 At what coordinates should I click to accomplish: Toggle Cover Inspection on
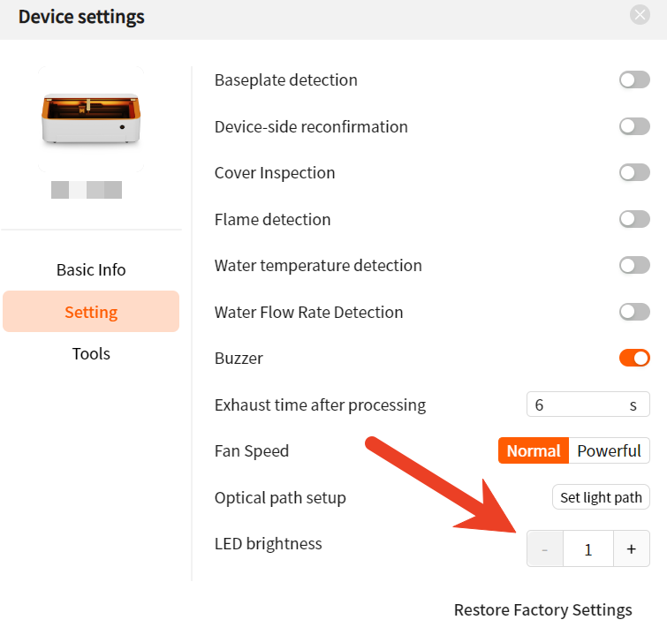coord(634,173)
